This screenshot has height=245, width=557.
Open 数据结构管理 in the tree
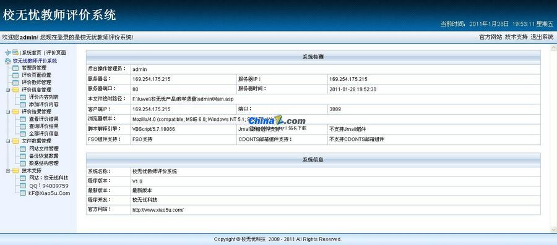click(44, 163)
